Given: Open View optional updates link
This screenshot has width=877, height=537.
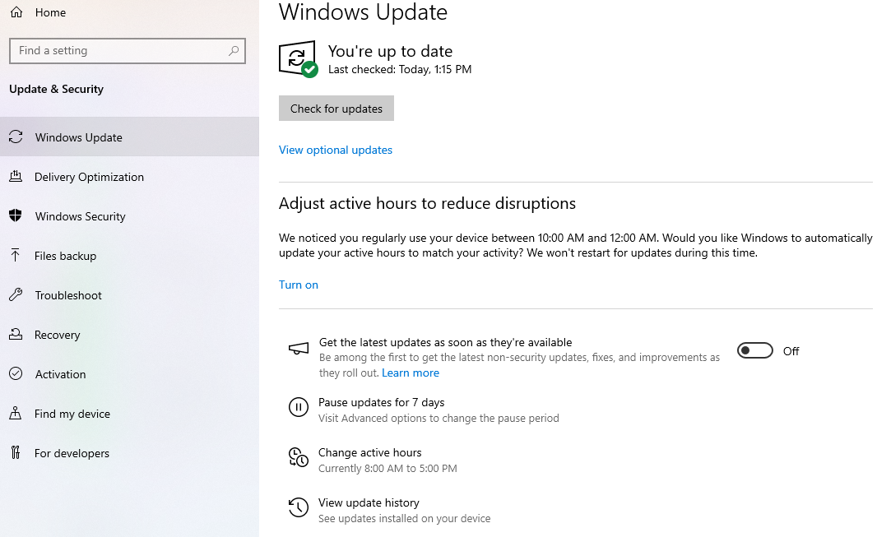Looking at the screenshot, I should coord(336,150).
